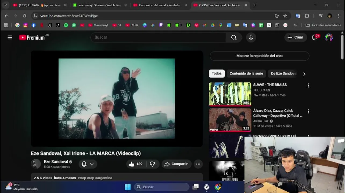Open the Google Maps bookmark
The height and width of the screenshot is (193, 345).
(221, 25)
